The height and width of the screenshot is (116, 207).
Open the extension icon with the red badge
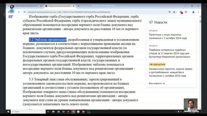tap(181, 12)
